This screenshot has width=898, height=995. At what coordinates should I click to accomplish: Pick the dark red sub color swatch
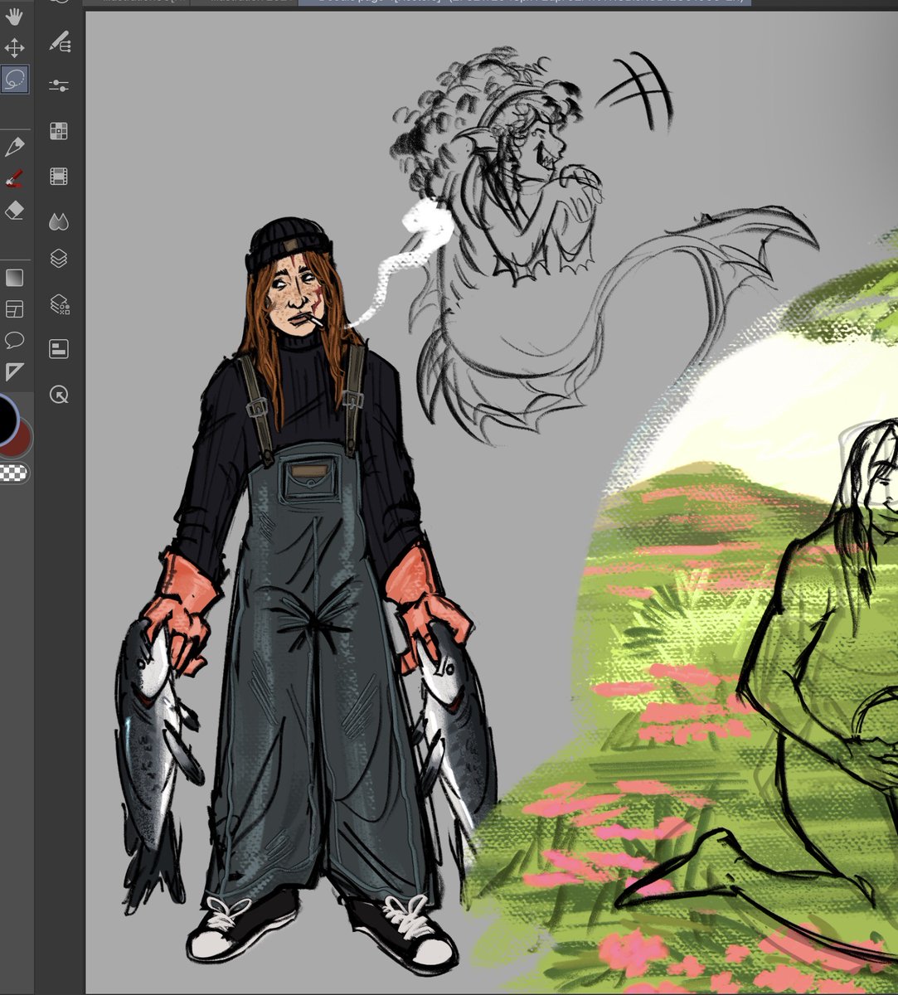coord(24,441)
